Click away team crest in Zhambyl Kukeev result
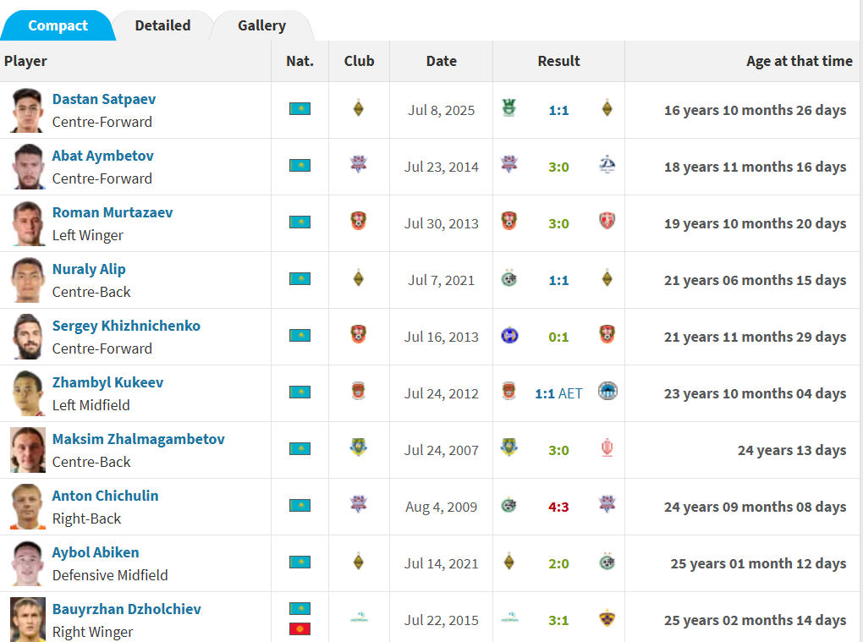863x642 pixels. click(607, 392)
